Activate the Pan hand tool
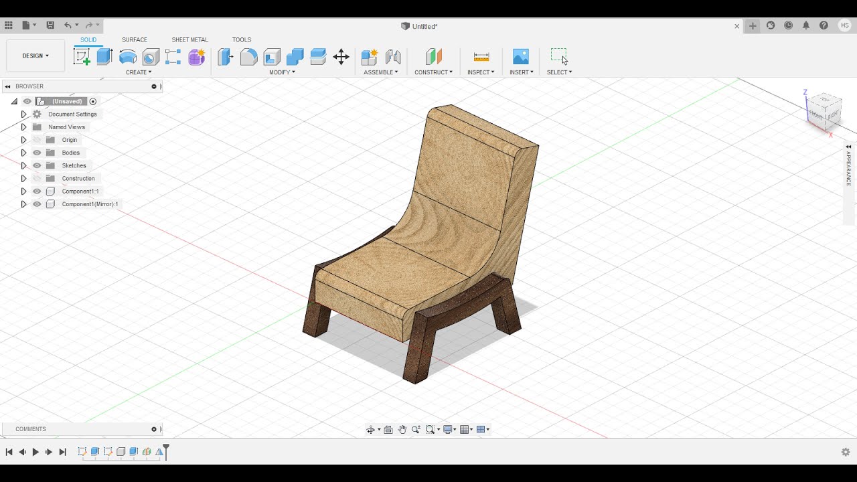857x482 pixels. pos(402,430)
